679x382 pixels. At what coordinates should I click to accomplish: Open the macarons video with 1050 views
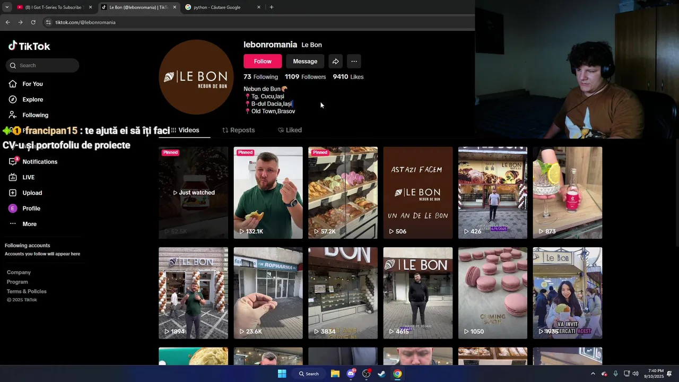click(493, 293)
